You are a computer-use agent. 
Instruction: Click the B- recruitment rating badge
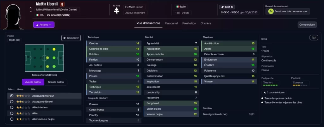pos(271,11)
